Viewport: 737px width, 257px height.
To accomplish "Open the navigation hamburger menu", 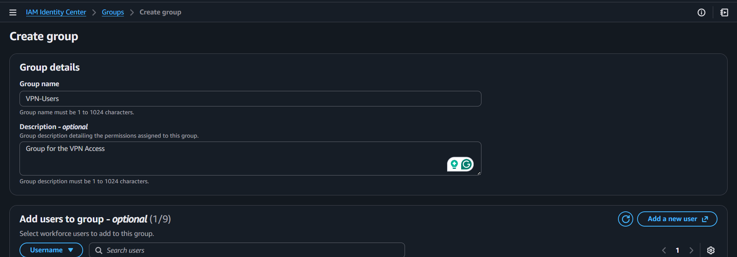I will (x=13, y=12).
